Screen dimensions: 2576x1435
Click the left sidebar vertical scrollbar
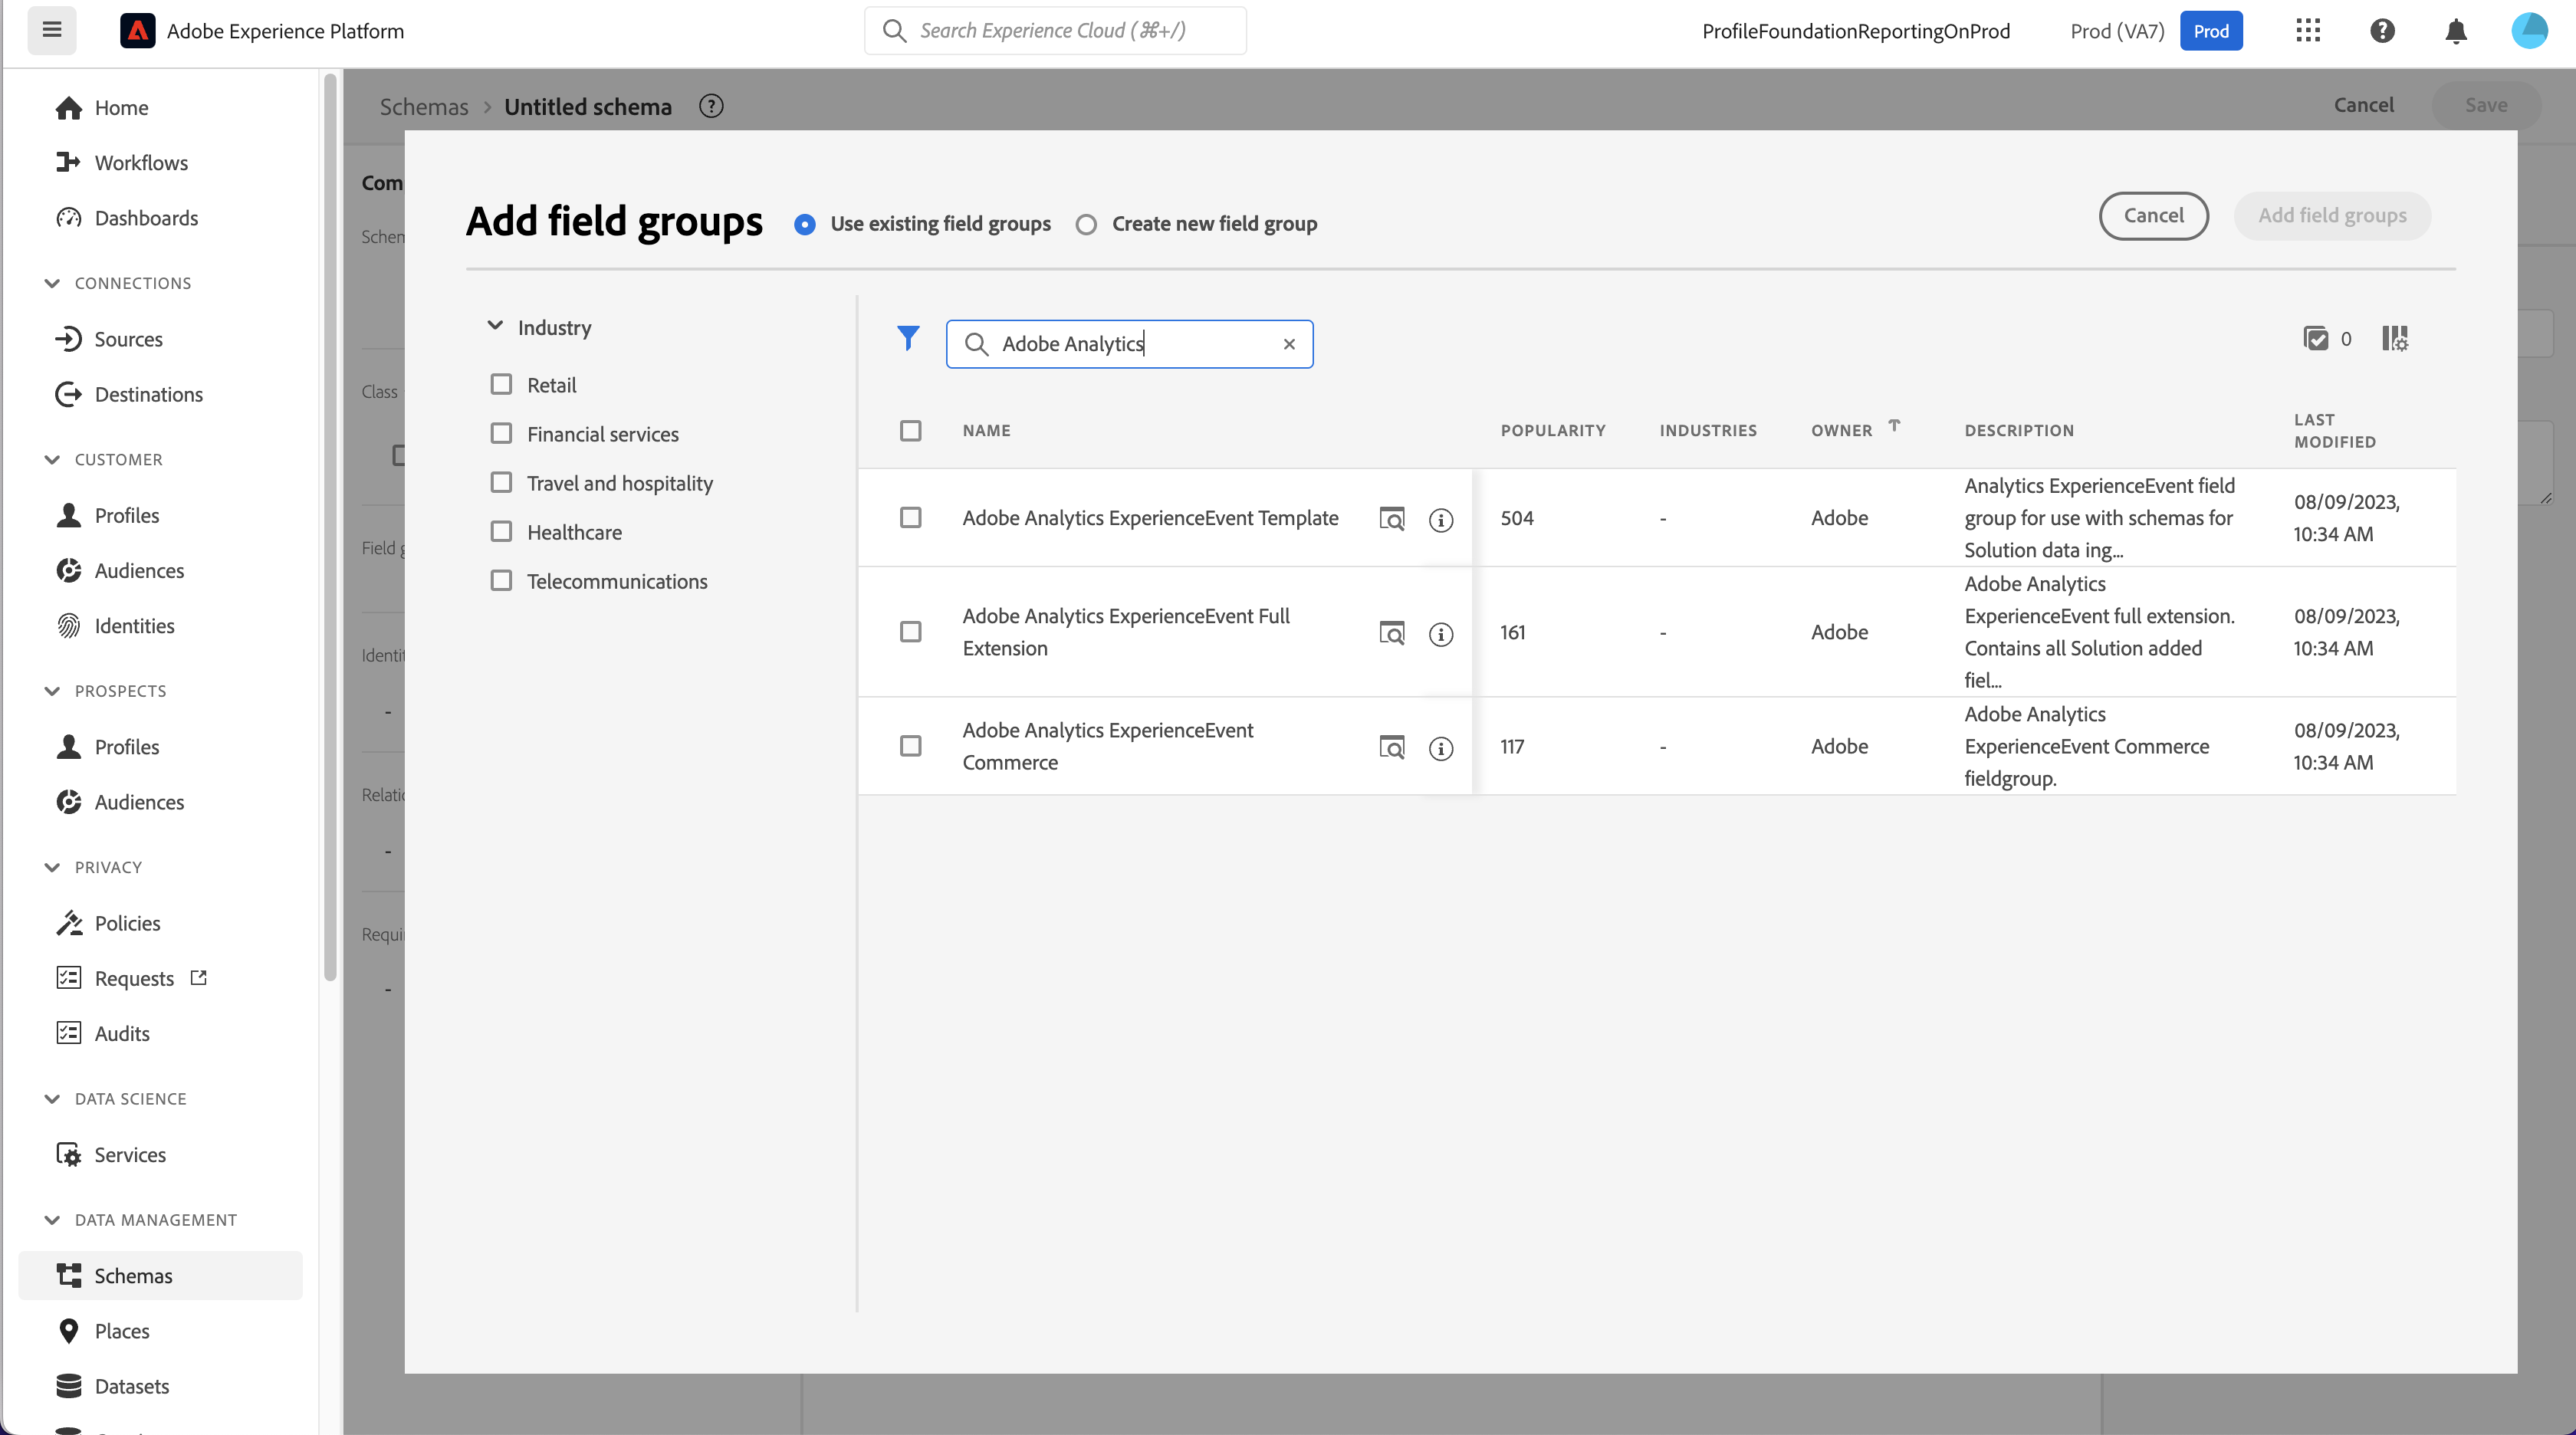[x=330, y=528]
